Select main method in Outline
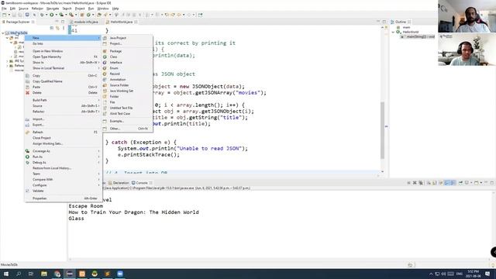Screen dimensions: 496x279 418,37
